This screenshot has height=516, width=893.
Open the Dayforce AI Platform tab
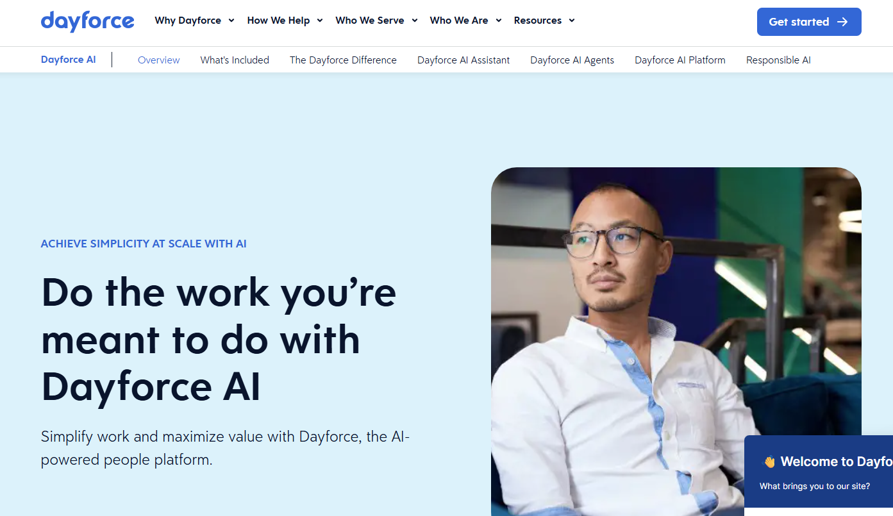pos(680,60)
